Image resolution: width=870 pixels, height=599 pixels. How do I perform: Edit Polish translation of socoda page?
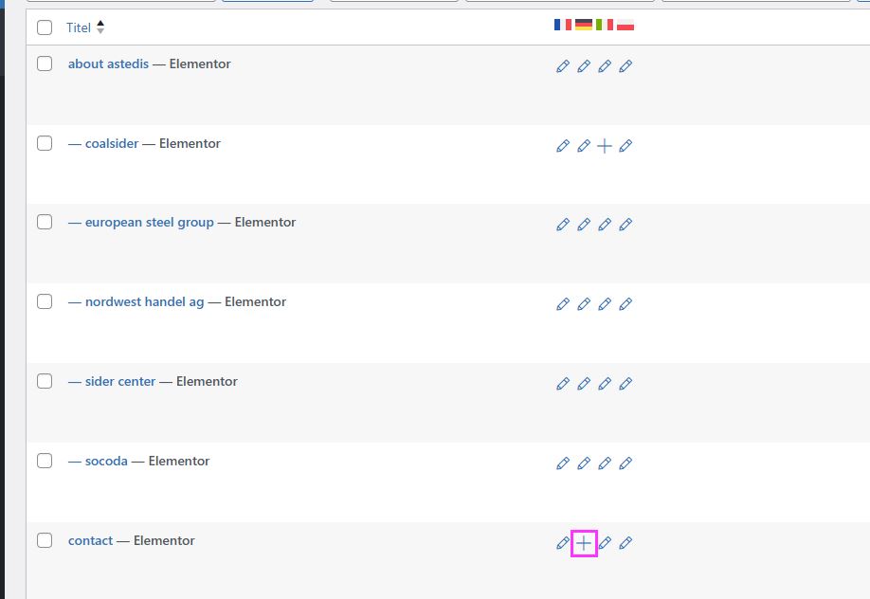click(x=625, y=463)
